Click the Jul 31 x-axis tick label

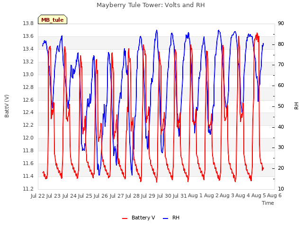(180, 196)
